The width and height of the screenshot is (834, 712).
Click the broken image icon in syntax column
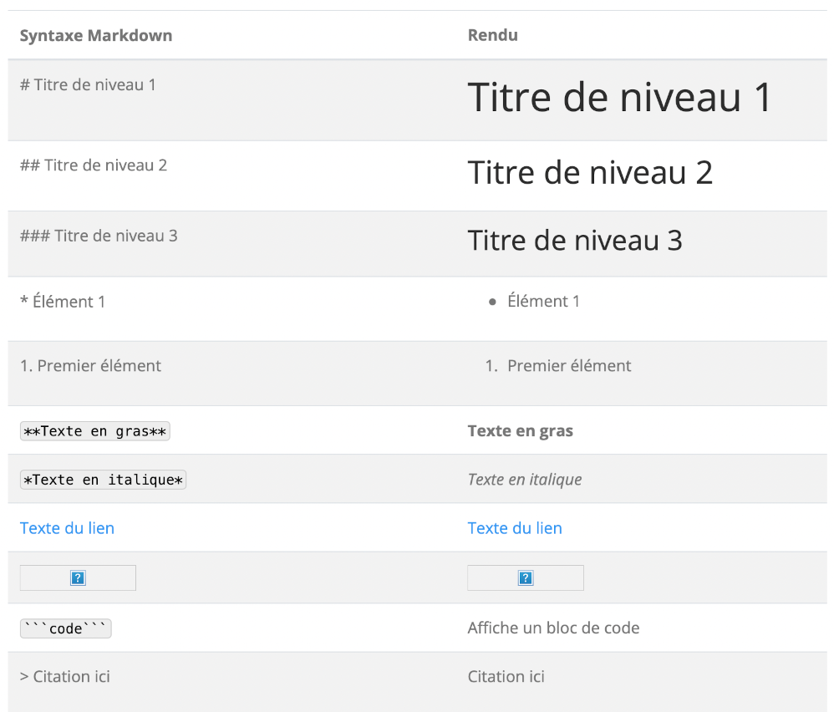78,578
